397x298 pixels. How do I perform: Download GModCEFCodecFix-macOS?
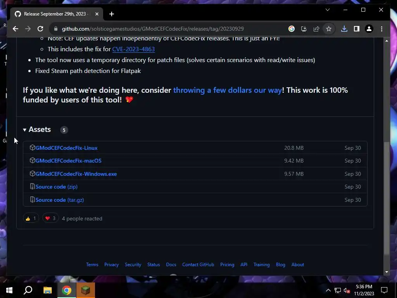click(68, 161)
